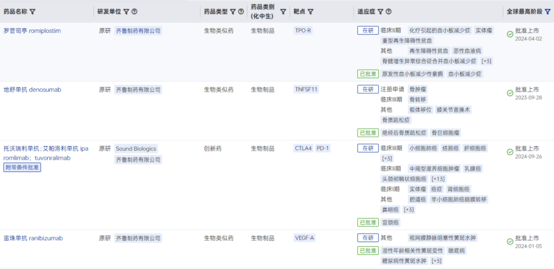The height and width of the screenshot is (269, 554).
Task: Open drug 罗普司亭 romiplostim
Action: click(32, 31)
